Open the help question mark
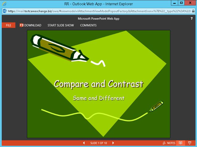The height and width of the screenshot is (147, 197). (191, 19)
